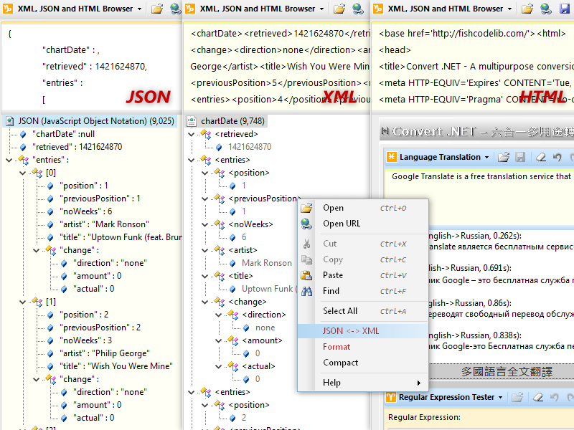Open the Language Translation dropdown arrow
This screenshot has height=430, width=574.
(x=487, y=158)
